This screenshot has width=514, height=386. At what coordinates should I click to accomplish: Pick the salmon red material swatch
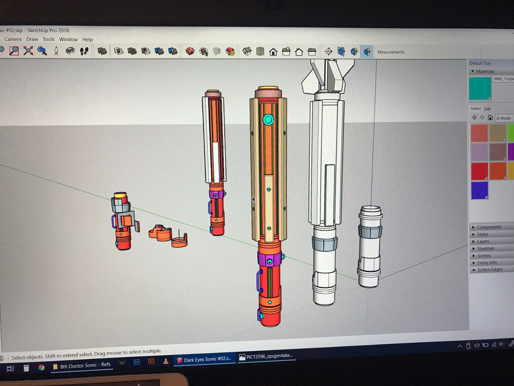pos(479,133)
